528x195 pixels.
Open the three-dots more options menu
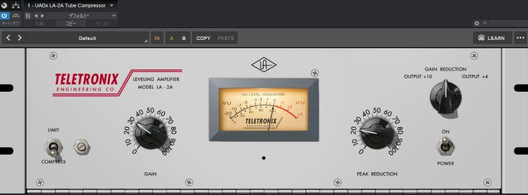(520, 38)
